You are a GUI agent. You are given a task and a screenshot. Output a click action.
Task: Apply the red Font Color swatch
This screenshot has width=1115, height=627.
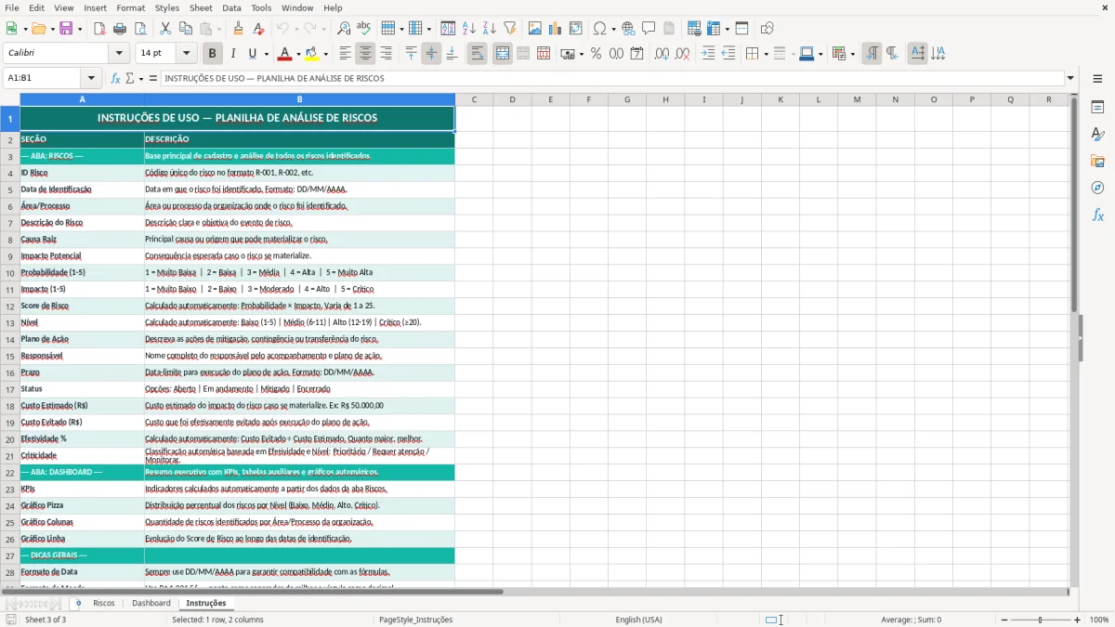click(x=285, y=54)
